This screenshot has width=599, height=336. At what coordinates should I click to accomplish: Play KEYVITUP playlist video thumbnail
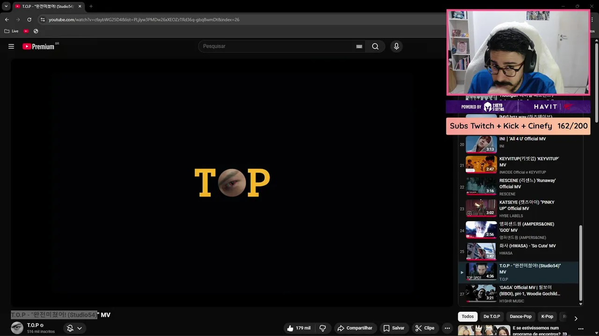point(481,165)
